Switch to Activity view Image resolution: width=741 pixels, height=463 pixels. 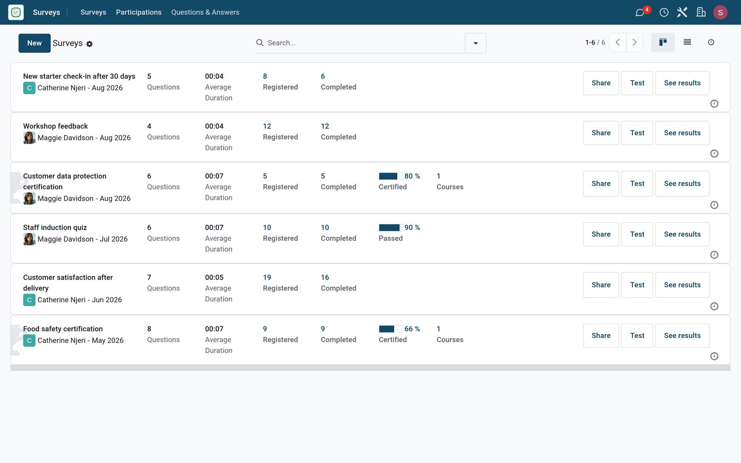711,42
